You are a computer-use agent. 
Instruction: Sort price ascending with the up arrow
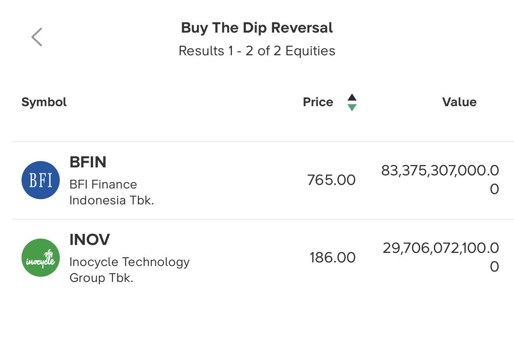click(x=351, y=97)
